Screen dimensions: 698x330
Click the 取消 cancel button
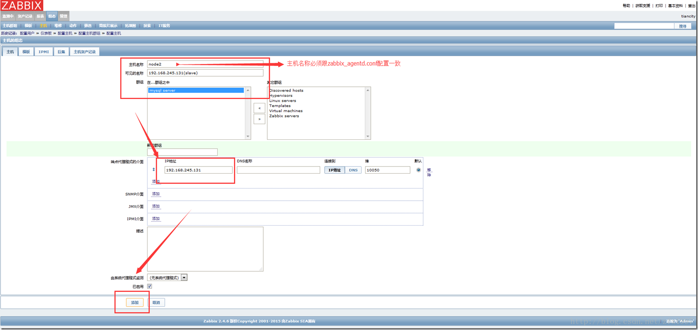point(156,302)
